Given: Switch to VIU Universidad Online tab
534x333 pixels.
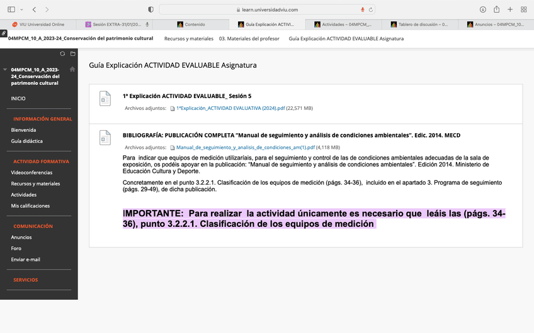Looking at the screenshot, I should point(38,25).
